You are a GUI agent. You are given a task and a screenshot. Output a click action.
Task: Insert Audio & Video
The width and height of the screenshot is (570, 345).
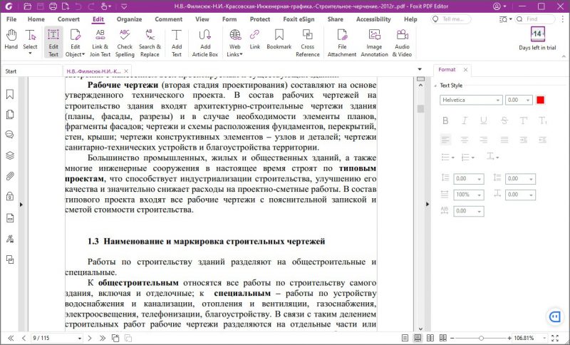tap(402, 43)
